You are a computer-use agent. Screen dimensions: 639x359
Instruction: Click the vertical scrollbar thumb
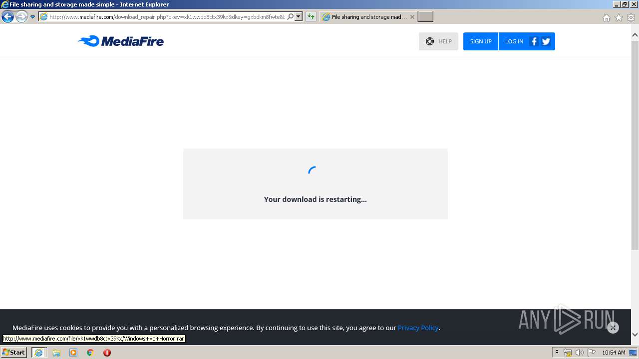pyautogui.click(x=635, y=145)
